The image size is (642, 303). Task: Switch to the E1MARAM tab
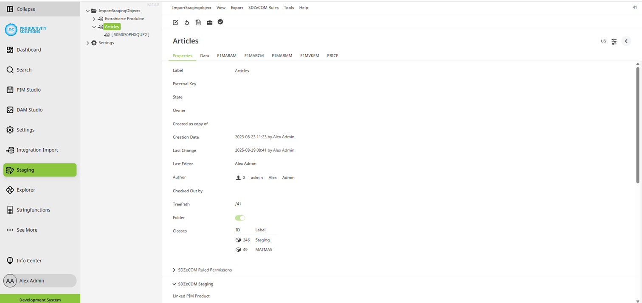(226, 56)
